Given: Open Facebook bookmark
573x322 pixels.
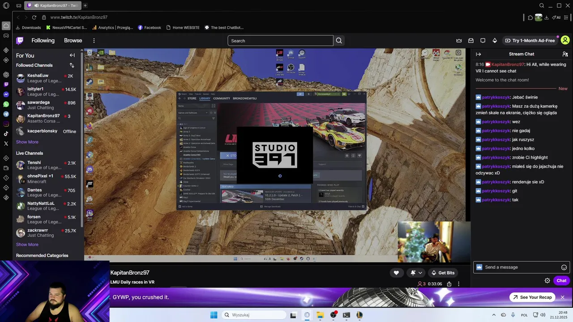Looking at the screenshot, I should pos(150,27).
